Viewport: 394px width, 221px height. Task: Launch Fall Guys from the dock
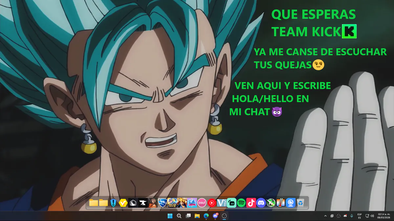(x=192, y=203)
